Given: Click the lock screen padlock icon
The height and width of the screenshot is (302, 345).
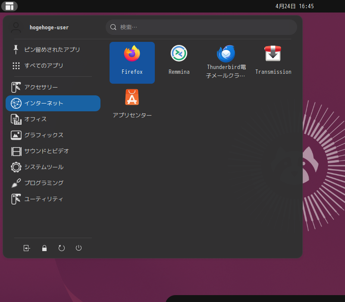Looking at the screenshot, I should (44, 248).
